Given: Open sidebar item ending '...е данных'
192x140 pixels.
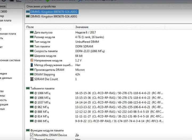Looking at the screenshot, I should (6, 78).
